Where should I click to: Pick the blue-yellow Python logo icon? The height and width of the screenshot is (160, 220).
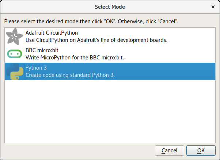[x=15, y=71]
